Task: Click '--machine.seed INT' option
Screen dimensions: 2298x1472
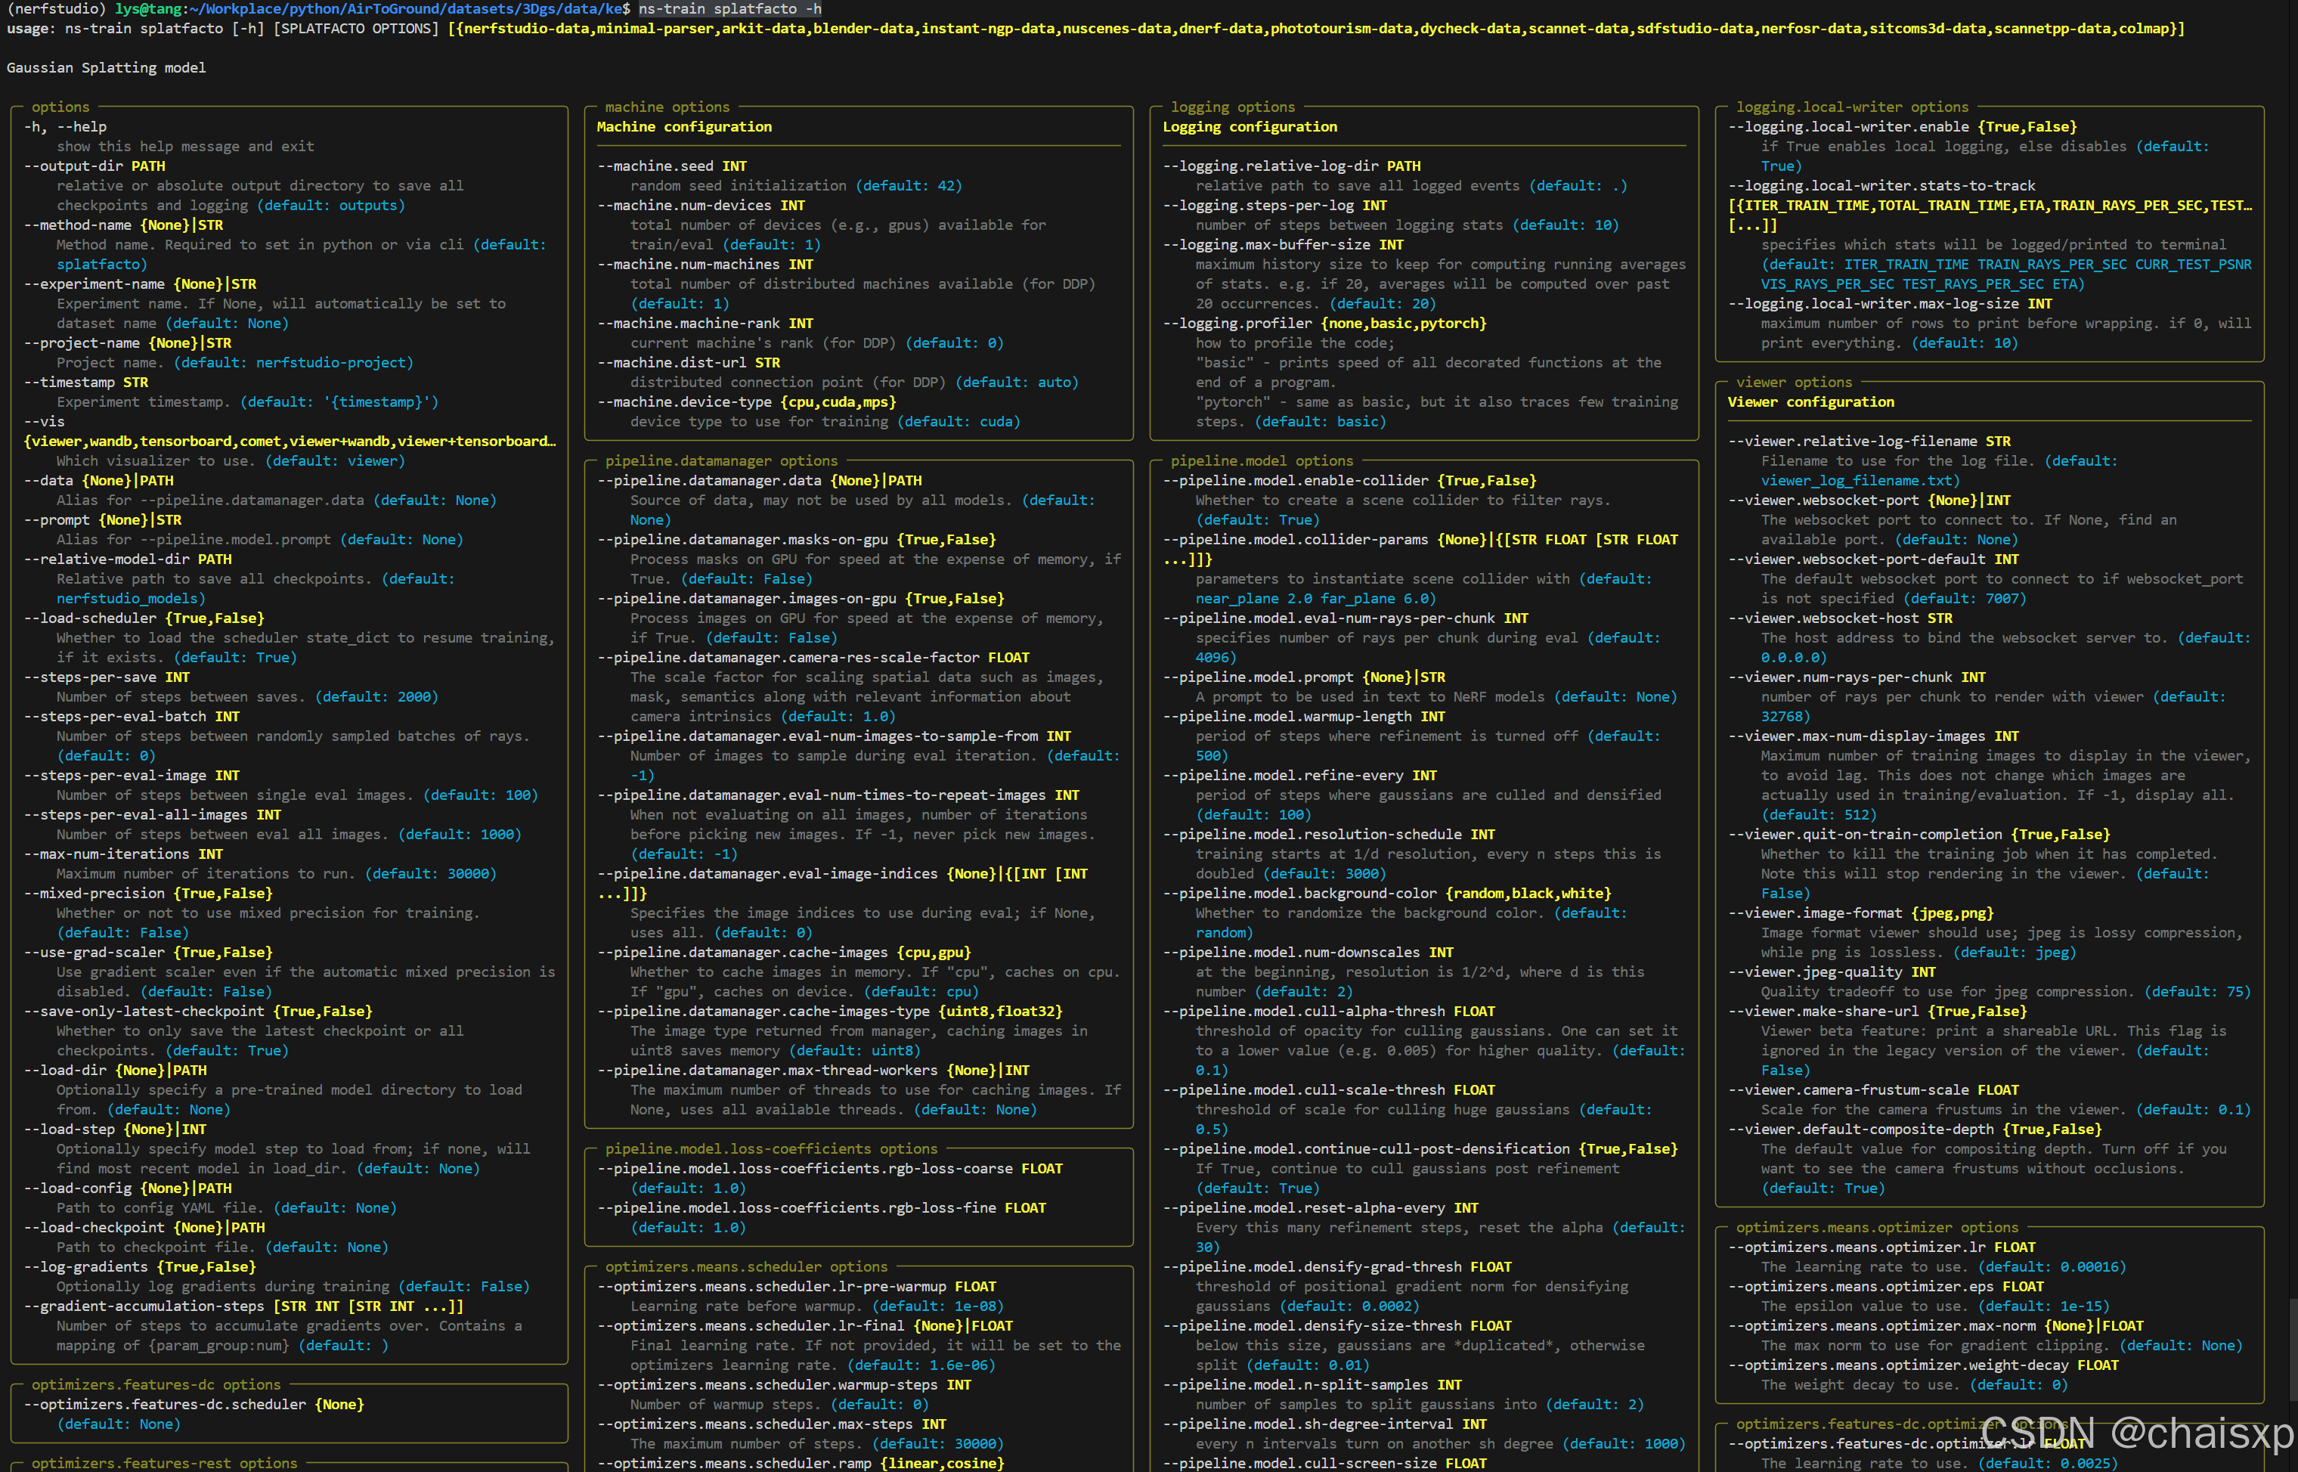Action: click(672, 166)
